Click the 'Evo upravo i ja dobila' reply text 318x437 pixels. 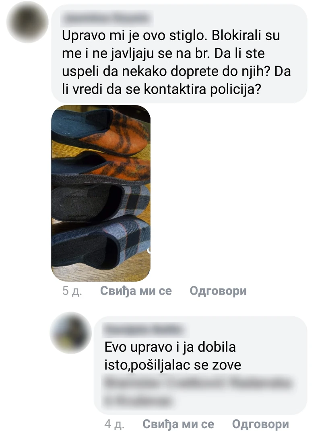click(x=170, y=347)
